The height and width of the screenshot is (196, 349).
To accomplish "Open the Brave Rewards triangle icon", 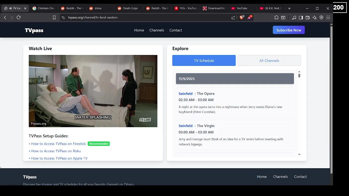I will click(x=249, y=17).
